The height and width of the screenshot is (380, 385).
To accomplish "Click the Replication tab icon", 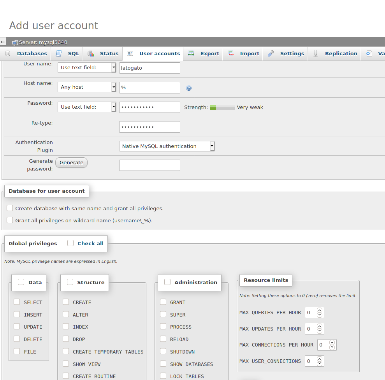I will tap(316, 54).
